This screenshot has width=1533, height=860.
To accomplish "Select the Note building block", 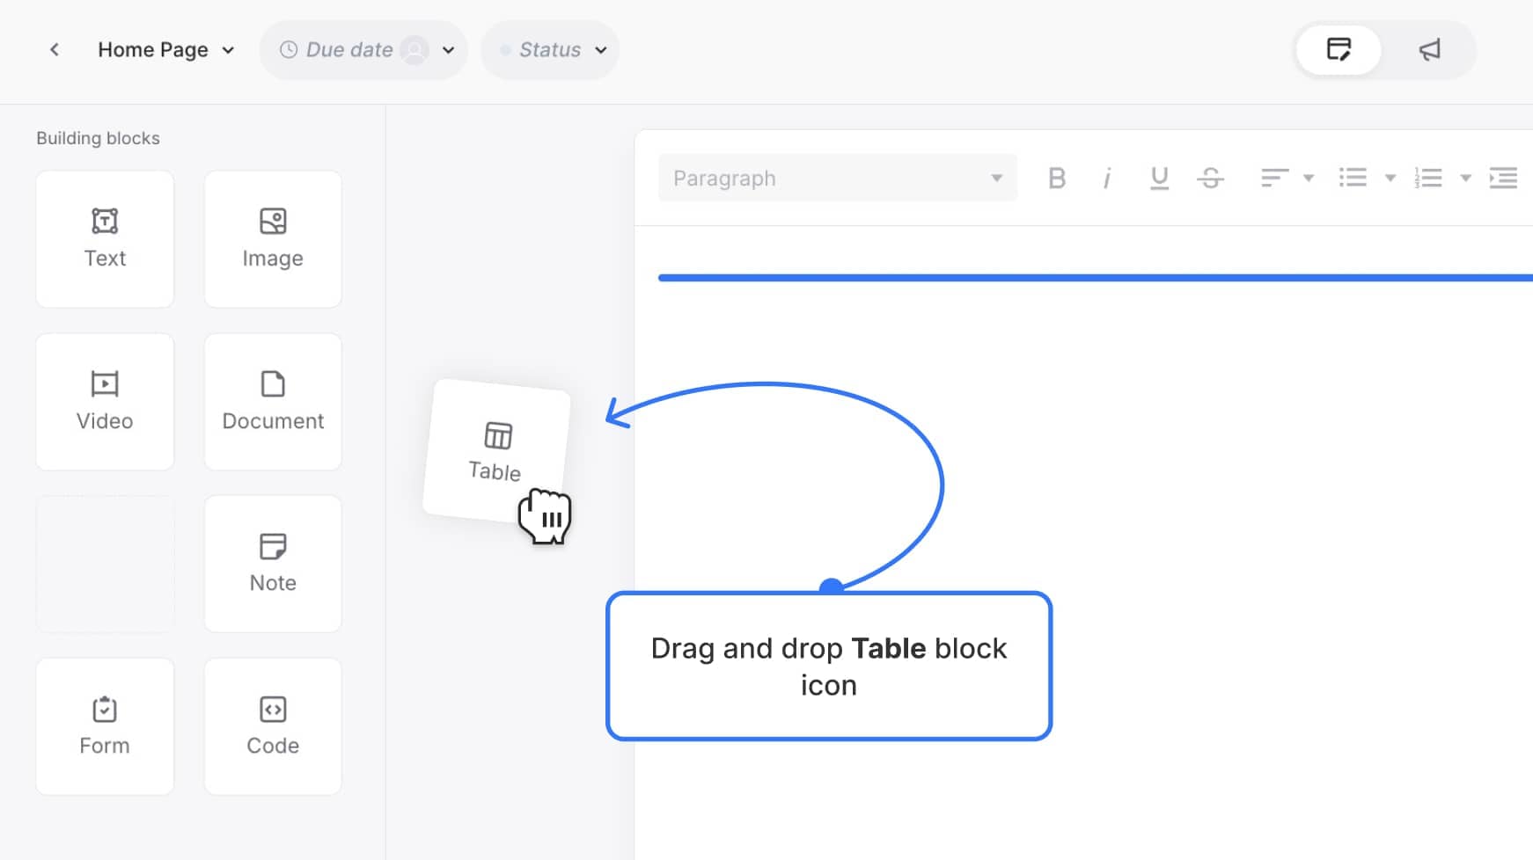I will click(x=273, y=564).
